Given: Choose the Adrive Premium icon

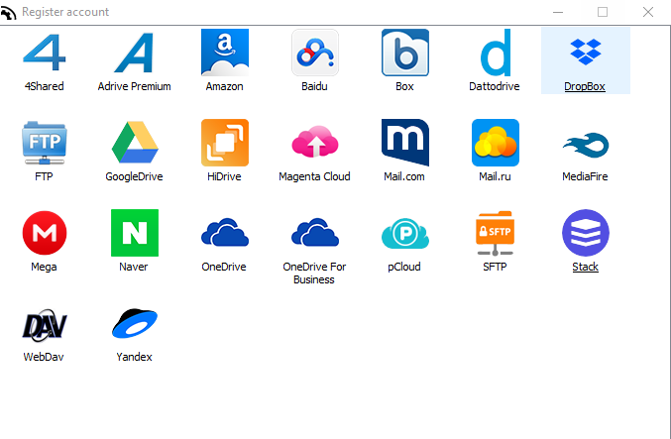Looking at the screenshot, I should (135, 53).
